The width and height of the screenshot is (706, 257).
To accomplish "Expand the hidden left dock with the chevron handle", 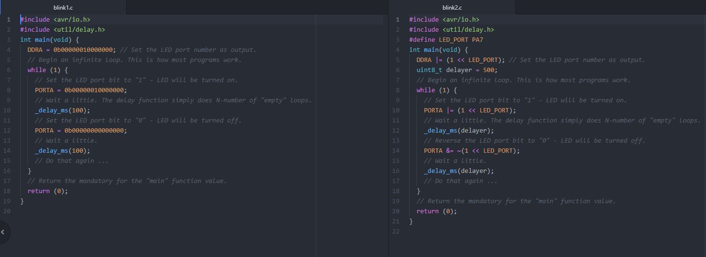I will [x=4, y=232].
